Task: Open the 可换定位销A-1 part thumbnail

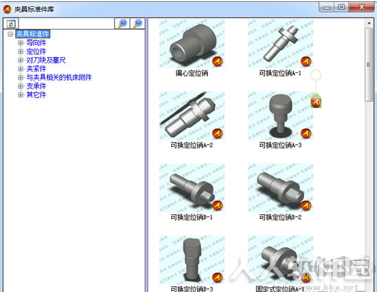Action: pos(280,43)
